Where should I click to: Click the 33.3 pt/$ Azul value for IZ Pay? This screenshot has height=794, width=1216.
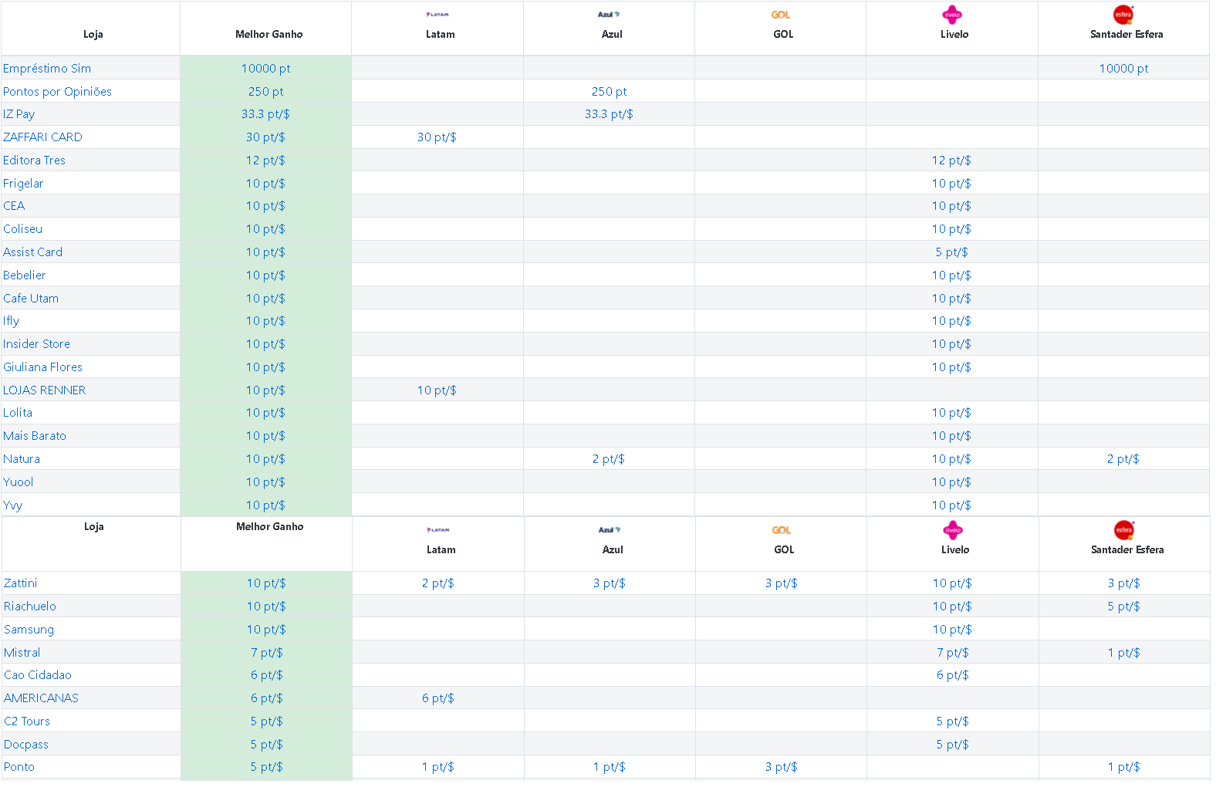(609, 114)
